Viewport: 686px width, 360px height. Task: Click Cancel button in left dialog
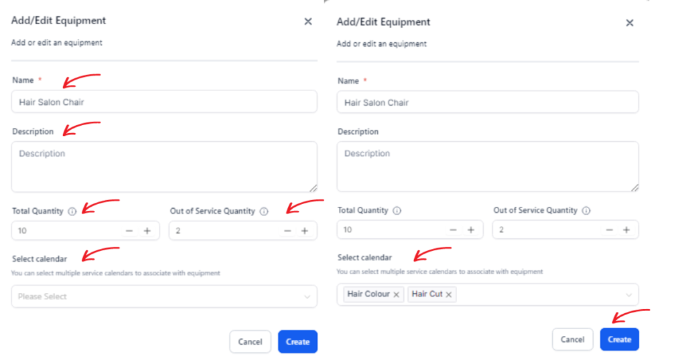(251, 342)
